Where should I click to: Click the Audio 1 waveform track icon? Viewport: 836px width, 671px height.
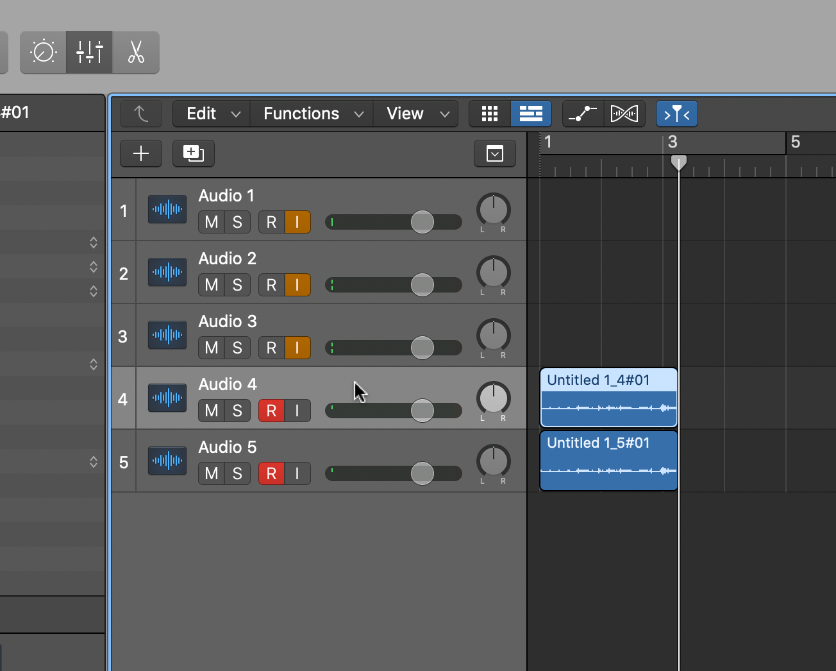click(x=167, y=209)
